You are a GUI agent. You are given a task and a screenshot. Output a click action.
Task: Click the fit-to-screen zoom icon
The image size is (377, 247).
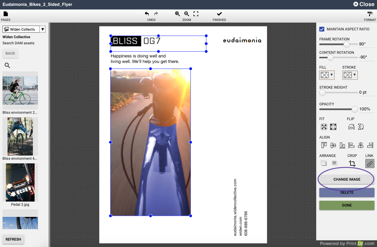pyautogui.click(x=196, y=14)
